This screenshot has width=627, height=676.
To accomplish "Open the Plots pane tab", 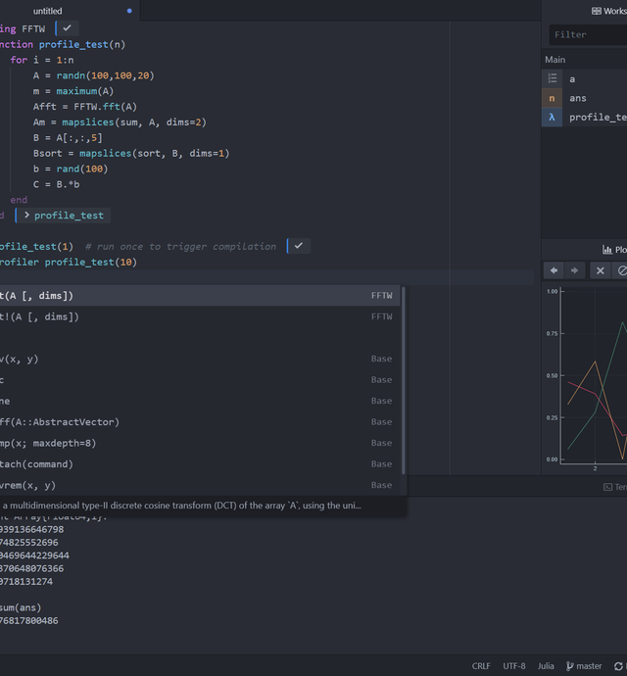I will point(614,249).
